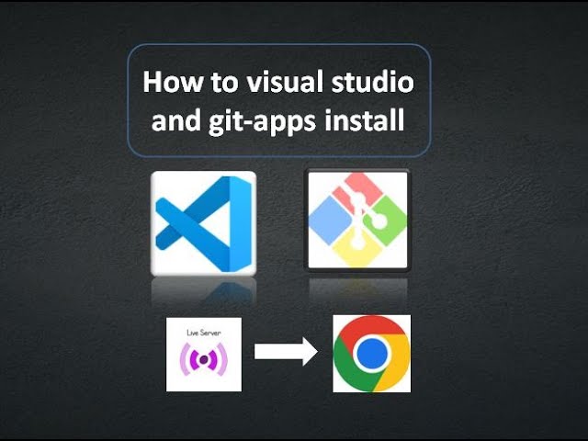Click the 'Live Server' label text
This screenshot has height=441, width=588.
pyautogui.click(x=204, y=333)
